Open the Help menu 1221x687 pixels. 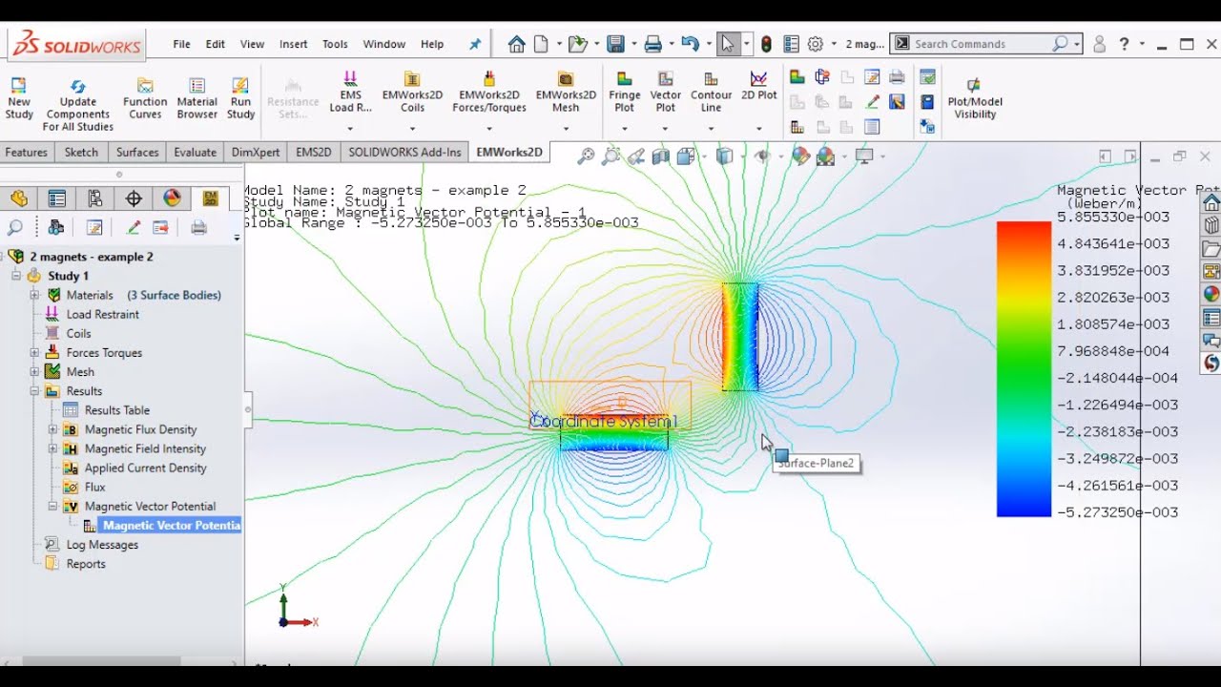[x=432, y=44]
